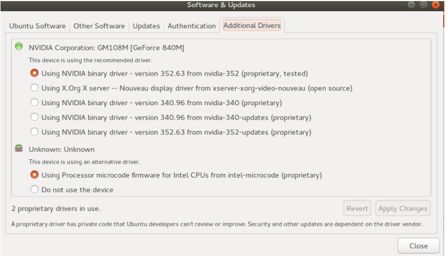This screenshot has height=257, width=447.
Task: Click the 'Software & Updates' title bar text
Action: pyautogui.click(x=221, y=5)
